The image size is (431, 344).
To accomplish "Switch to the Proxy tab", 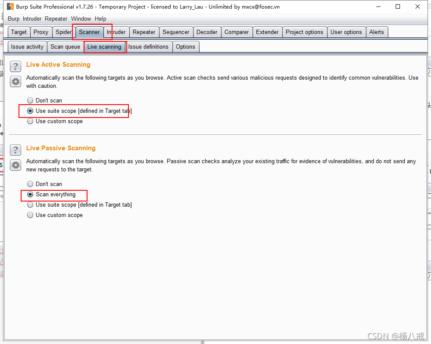I will pos(41,32).
